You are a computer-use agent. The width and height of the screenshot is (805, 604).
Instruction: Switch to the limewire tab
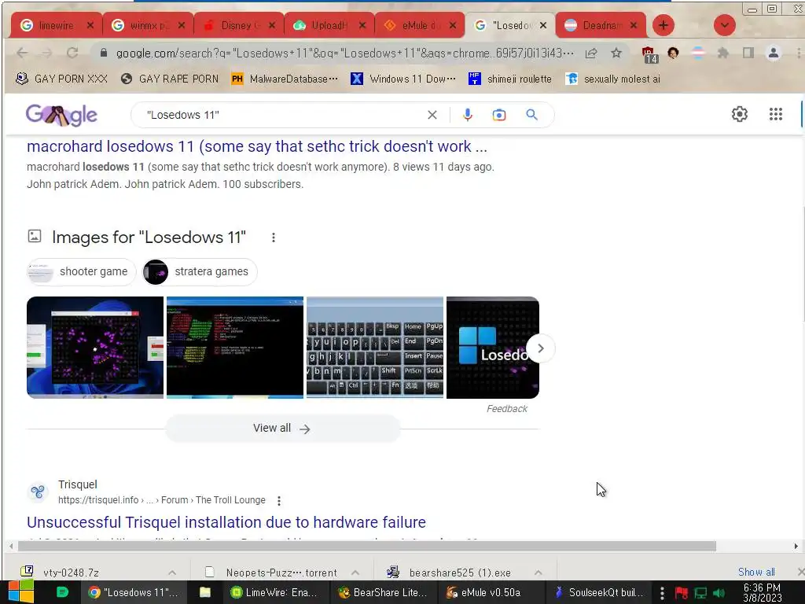pos(56,25)
